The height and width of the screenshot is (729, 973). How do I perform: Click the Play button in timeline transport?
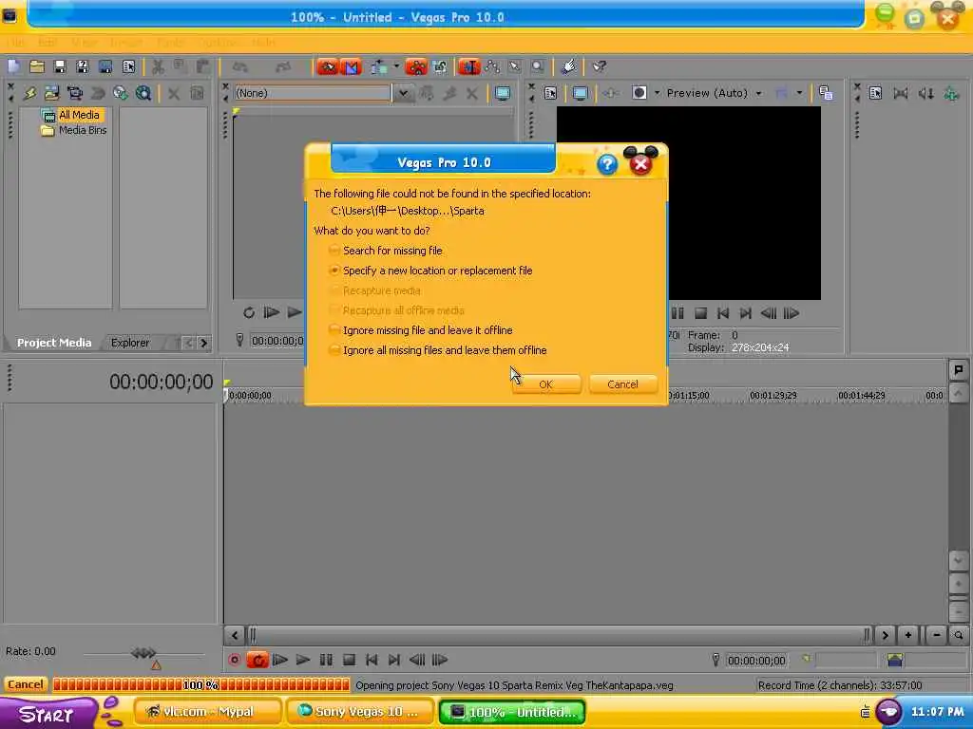click(x=303, y=661)
